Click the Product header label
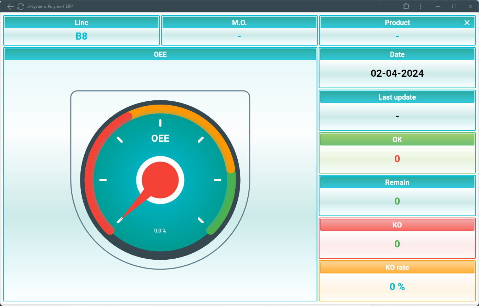This screenshot has width=479, height=306. point(397,23)
